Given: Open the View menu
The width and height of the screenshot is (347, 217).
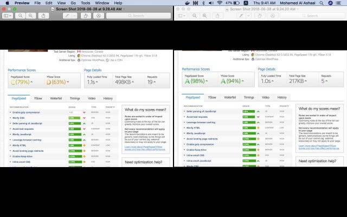Looking at the screenshot, I should tap(61, 3).
